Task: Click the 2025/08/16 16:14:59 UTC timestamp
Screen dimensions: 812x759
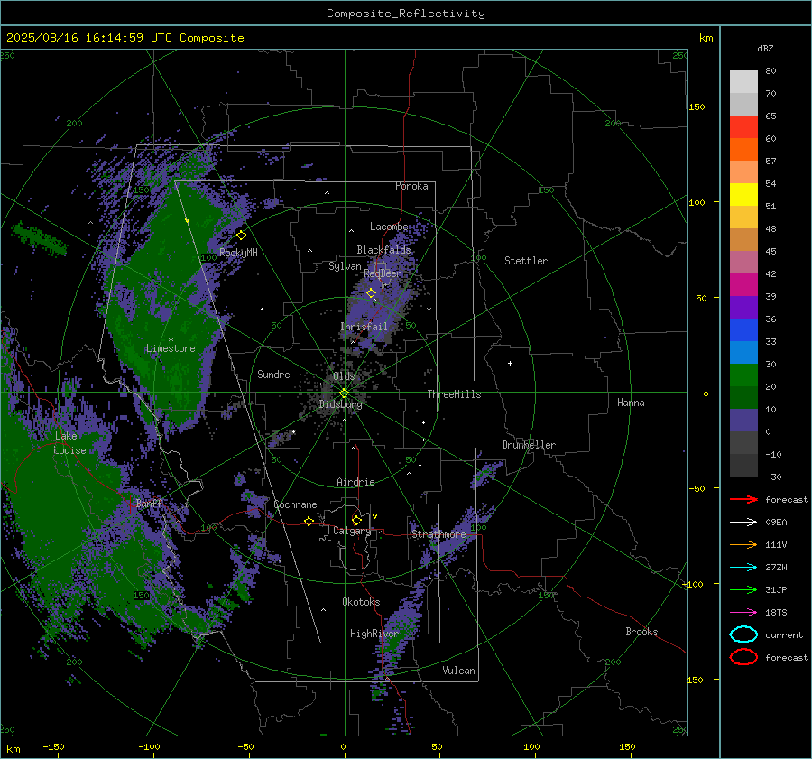Action: pos(125,38)
